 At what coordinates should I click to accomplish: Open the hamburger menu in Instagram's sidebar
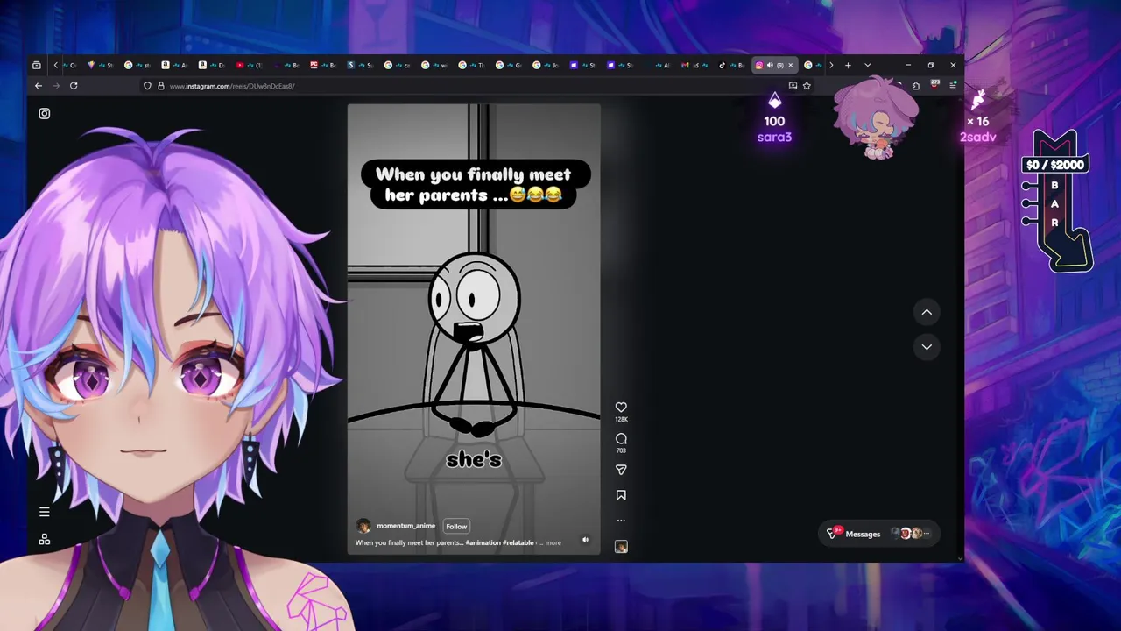pos(45,512)
